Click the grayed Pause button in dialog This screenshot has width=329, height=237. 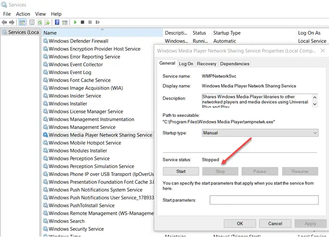click(x=259, y=171)
